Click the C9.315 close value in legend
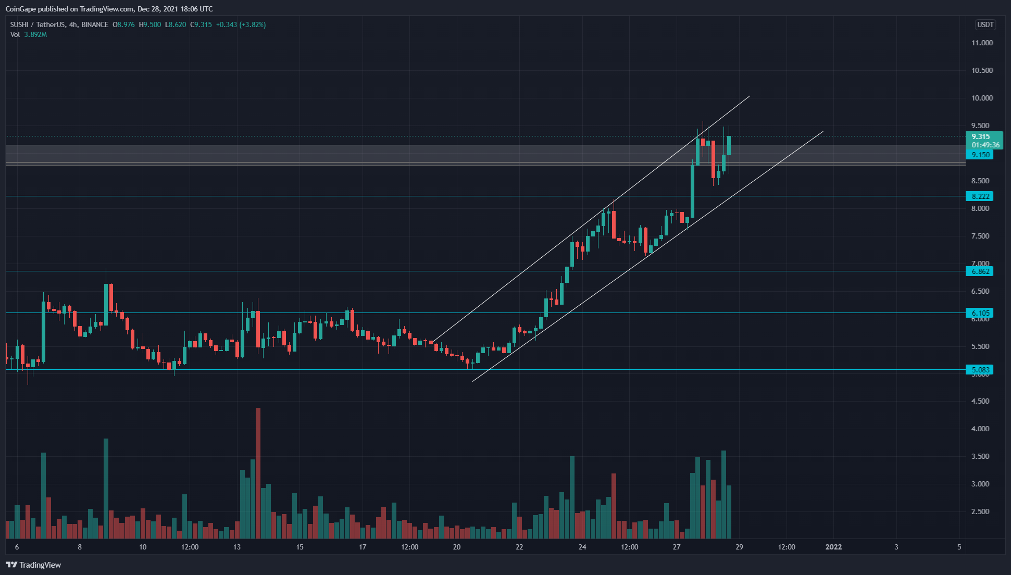 (x=201, y=24)
